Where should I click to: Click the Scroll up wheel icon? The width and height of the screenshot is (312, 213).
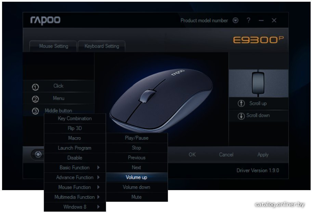point(241,103)
